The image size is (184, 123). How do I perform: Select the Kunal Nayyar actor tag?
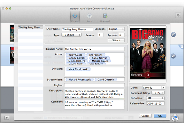99,58
